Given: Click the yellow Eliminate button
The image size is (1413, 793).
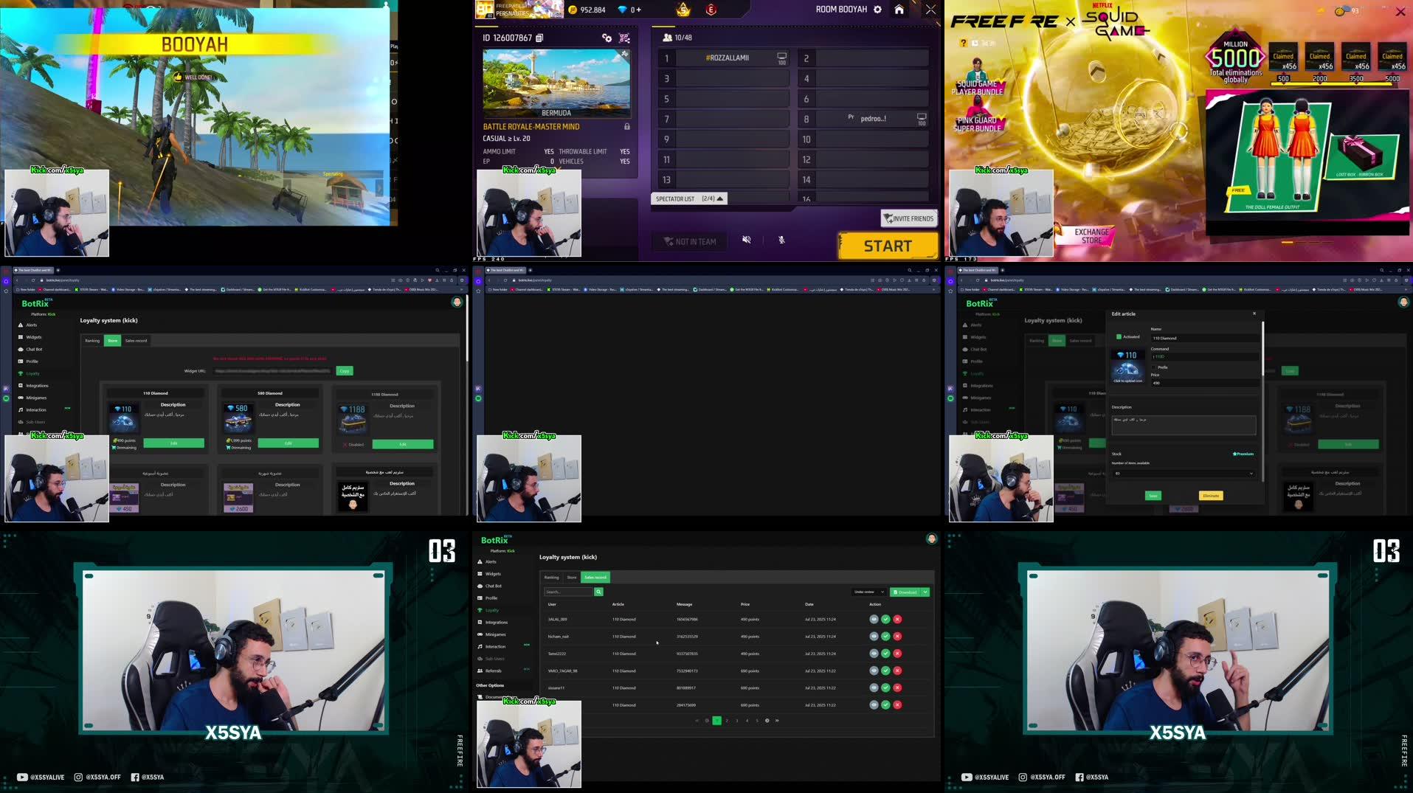Looking at the screenshot, I should tap(1211, 496).
